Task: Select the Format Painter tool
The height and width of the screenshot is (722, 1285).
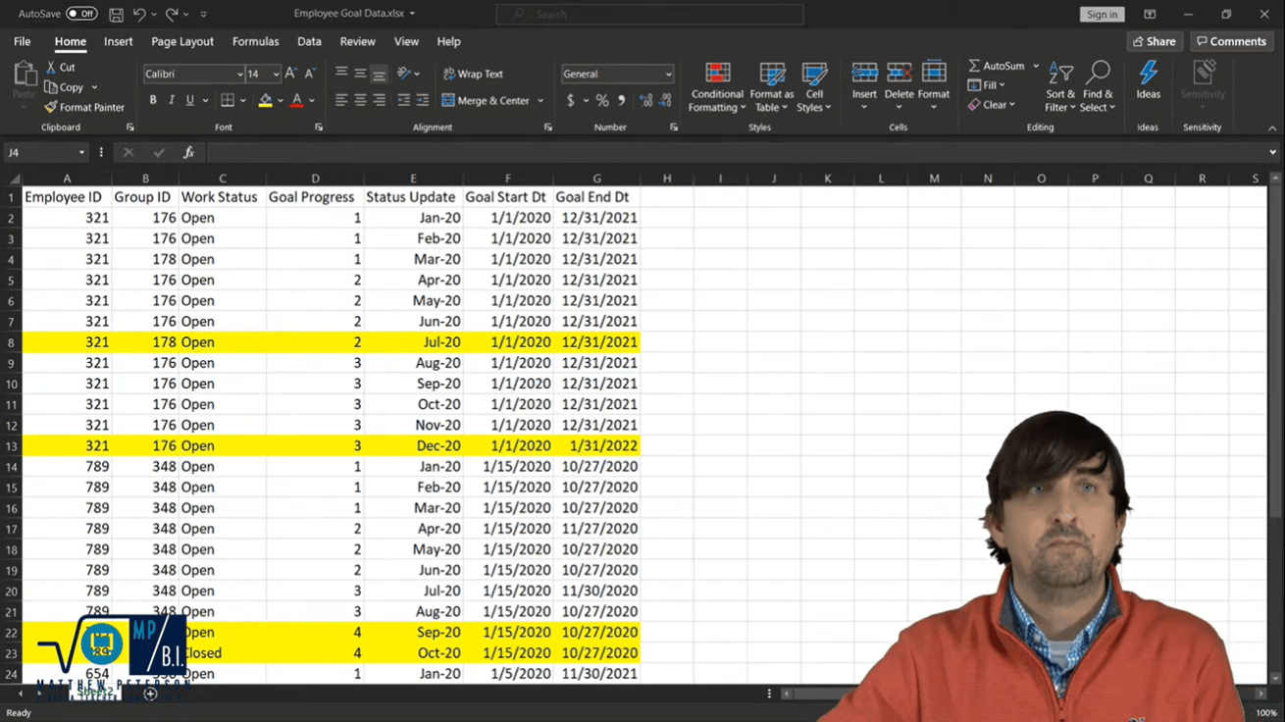Action: point(84,107)
